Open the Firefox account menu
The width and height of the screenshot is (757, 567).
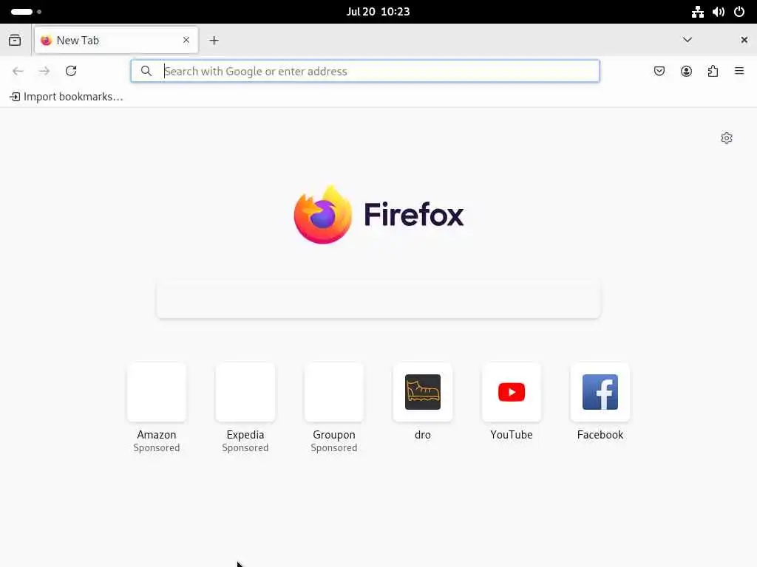686,71
